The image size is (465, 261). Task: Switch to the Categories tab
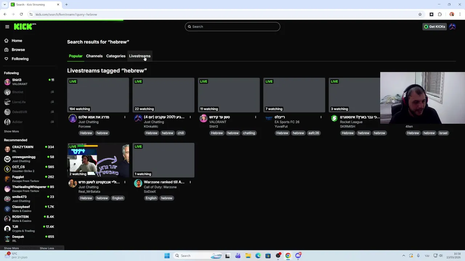coord(116,56)
